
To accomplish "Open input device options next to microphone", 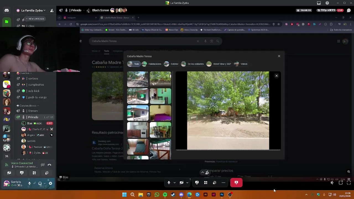I will click(x=34, y=183).
